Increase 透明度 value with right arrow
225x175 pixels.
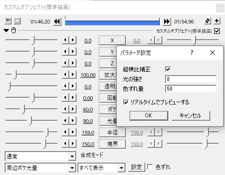point(72,86)
